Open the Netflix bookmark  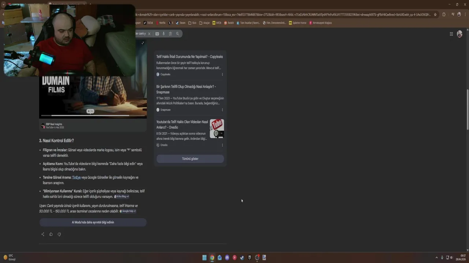[160, 23]
